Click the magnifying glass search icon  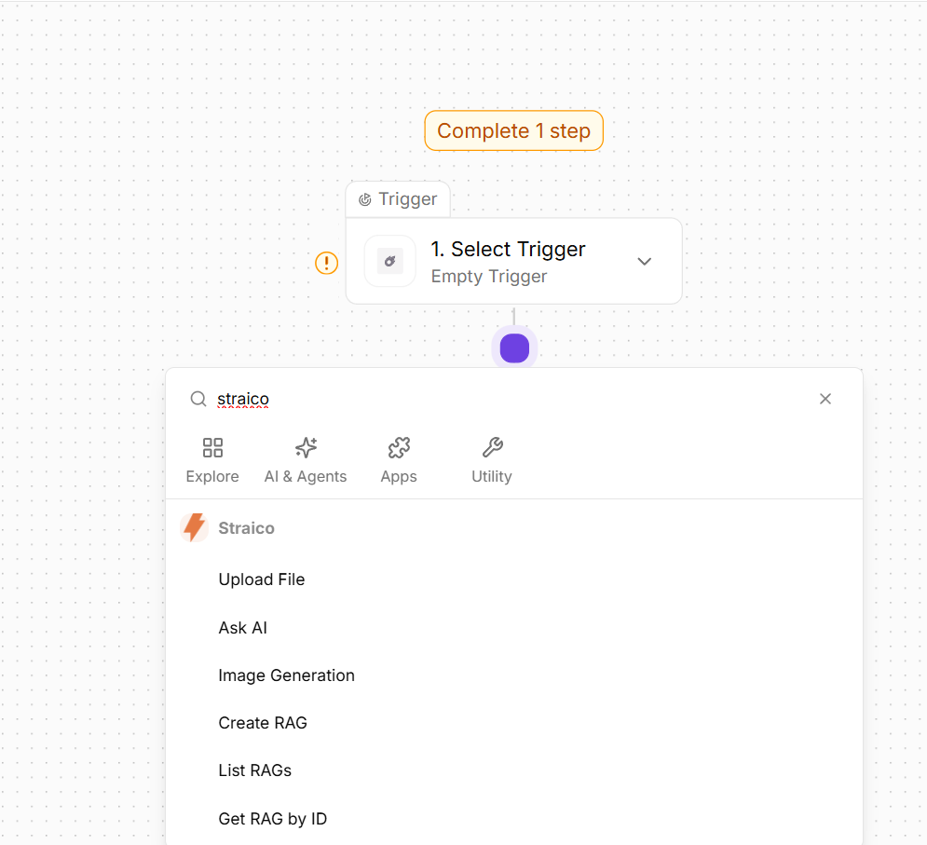coord(198,399)
